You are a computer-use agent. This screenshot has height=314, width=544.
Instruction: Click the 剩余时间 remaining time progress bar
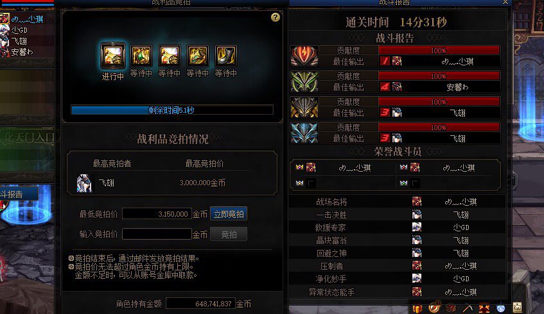click(171, 110)
